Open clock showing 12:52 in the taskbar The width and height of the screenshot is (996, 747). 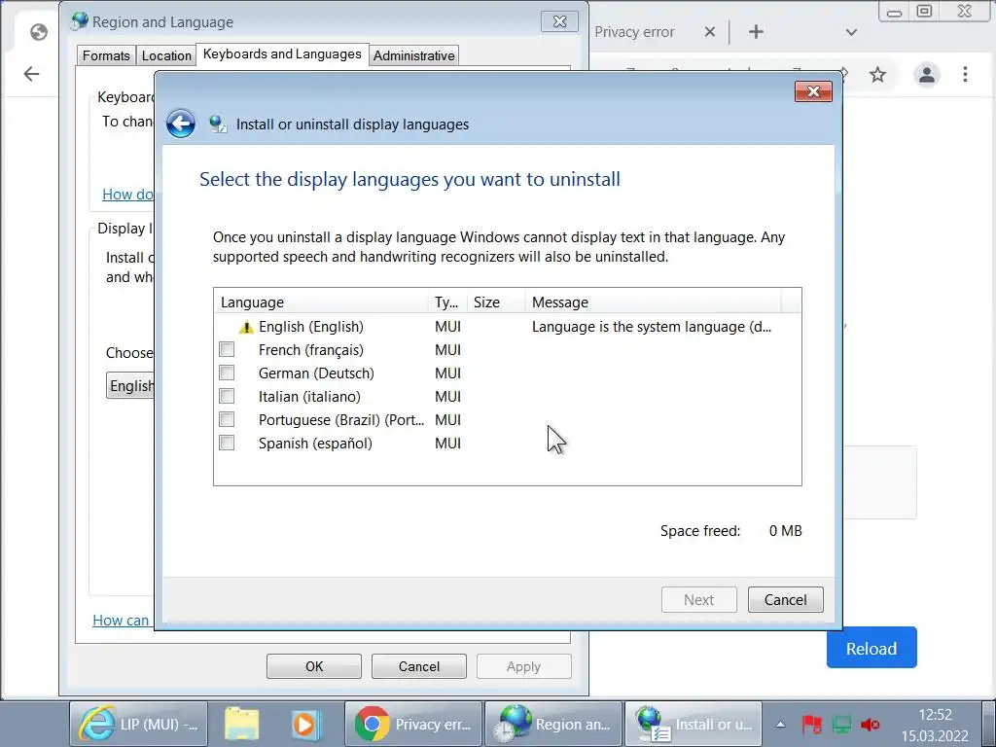coord(935,715)
